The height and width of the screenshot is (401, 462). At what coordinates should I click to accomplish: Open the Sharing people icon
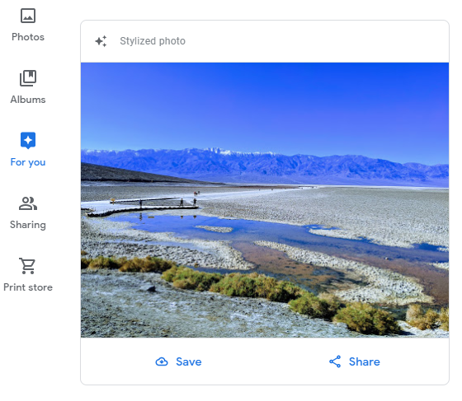[x=28, y=203]
